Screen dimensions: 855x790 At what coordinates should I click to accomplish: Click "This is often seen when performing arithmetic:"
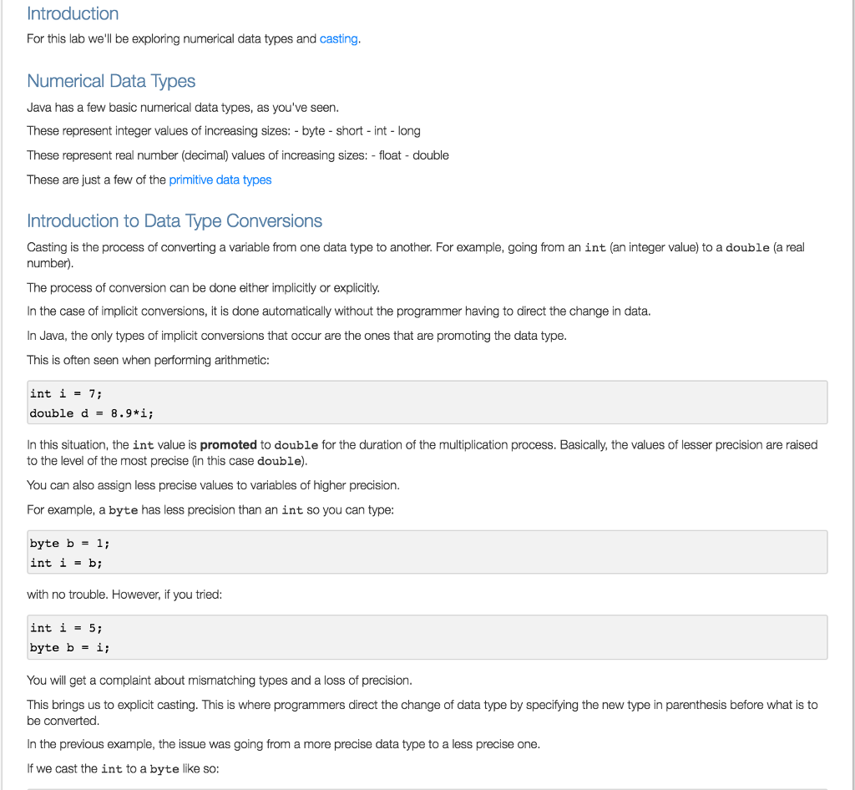149,360
